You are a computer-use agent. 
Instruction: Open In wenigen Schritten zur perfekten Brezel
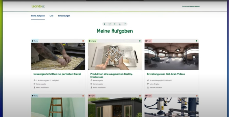point(57,74)
